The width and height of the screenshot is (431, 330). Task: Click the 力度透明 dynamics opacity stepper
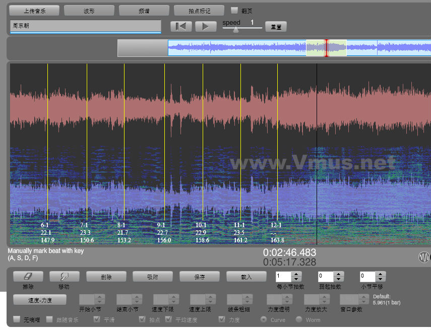point(279,299)
